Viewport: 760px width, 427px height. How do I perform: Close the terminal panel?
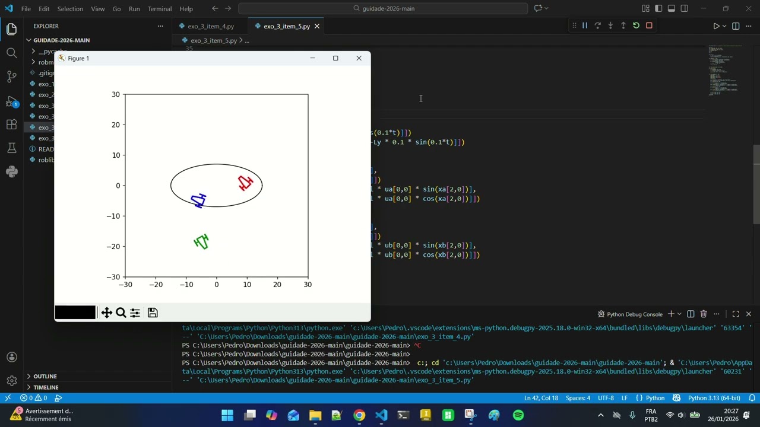[749, 314]
